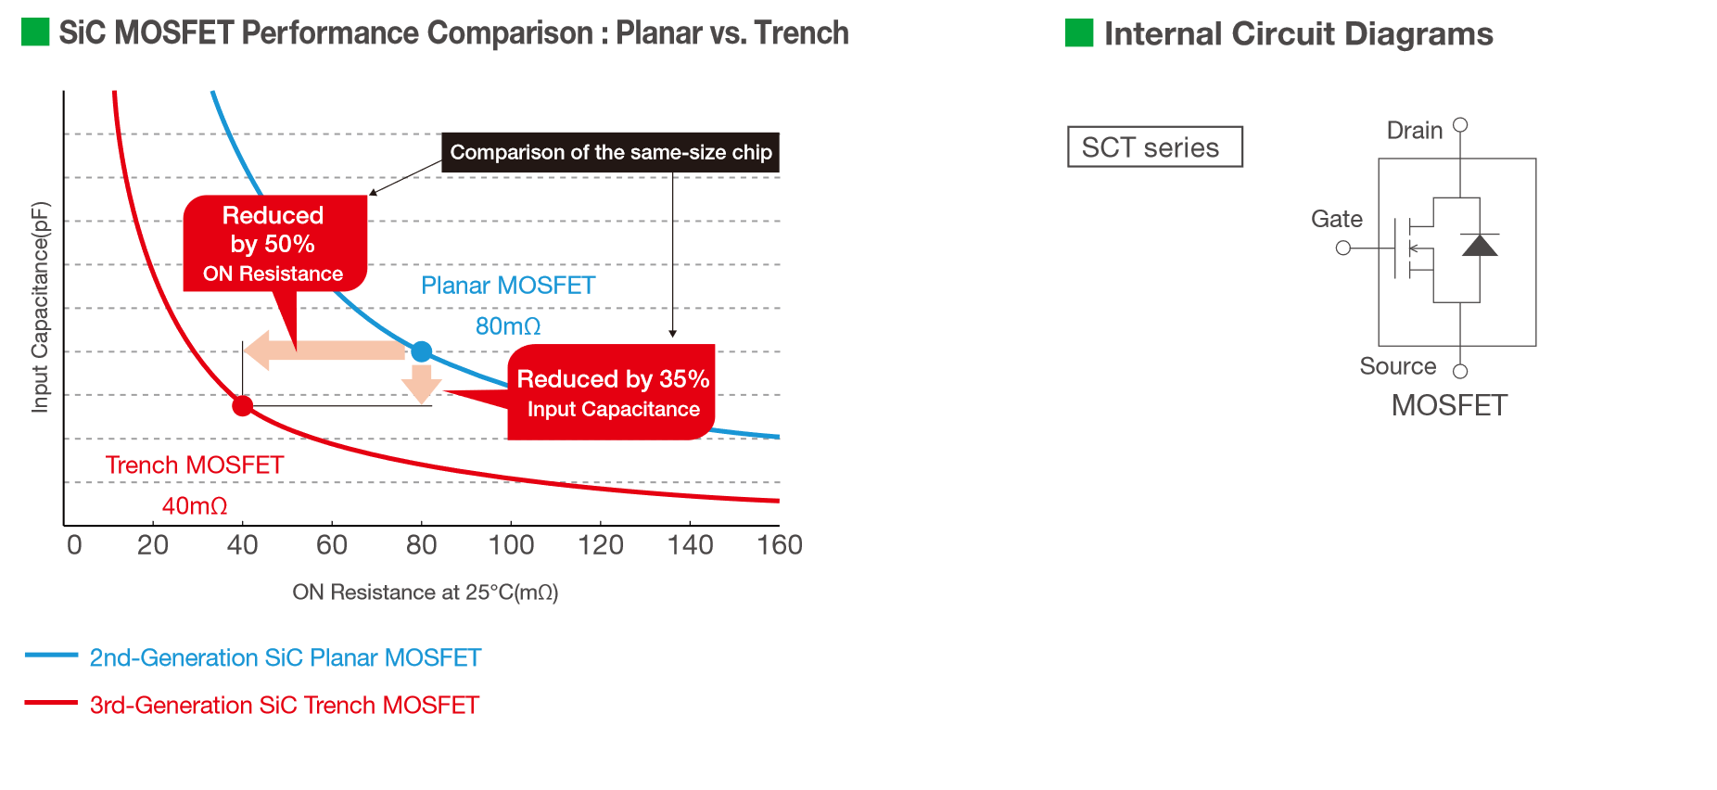
Task: Select 2nd-Generation SiC Planar MOSFET legend text
Action: click(286, 657)
